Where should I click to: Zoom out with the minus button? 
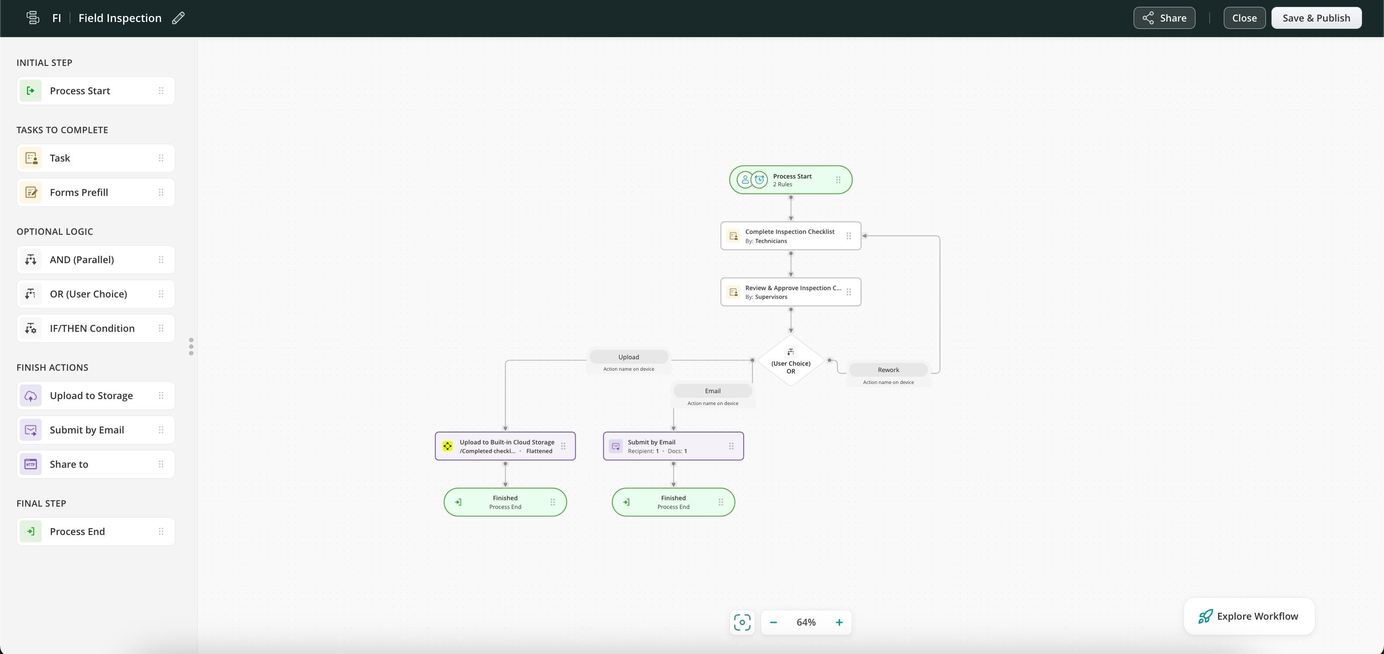pyautogui.click(x=773, y=622)
